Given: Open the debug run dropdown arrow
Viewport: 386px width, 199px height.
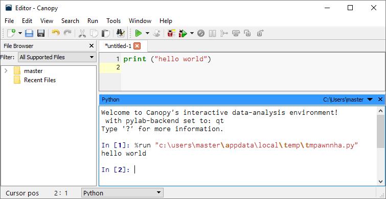Looking at the screenshot, I should tap(192, 33).
